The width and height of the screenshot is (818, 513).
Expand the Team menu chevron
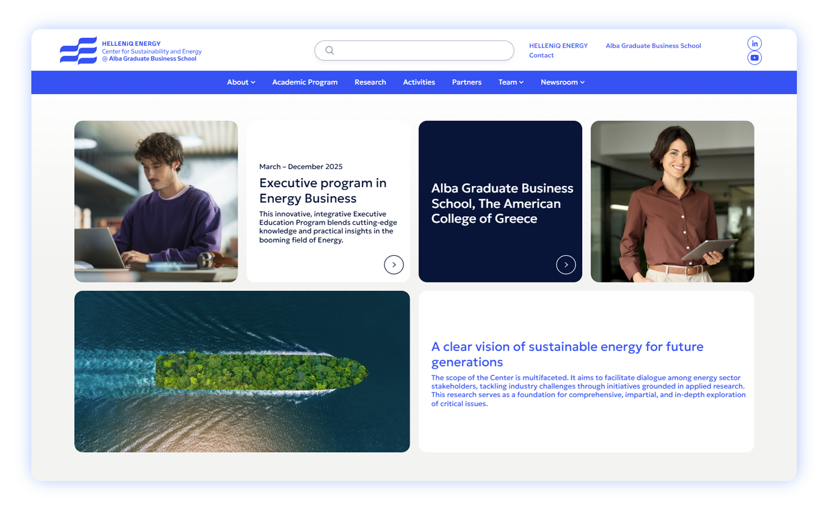tap(521, 83)
